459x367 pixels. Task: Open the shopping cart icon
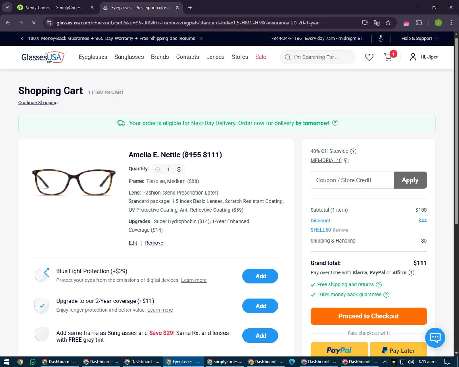tap(389, 57)
